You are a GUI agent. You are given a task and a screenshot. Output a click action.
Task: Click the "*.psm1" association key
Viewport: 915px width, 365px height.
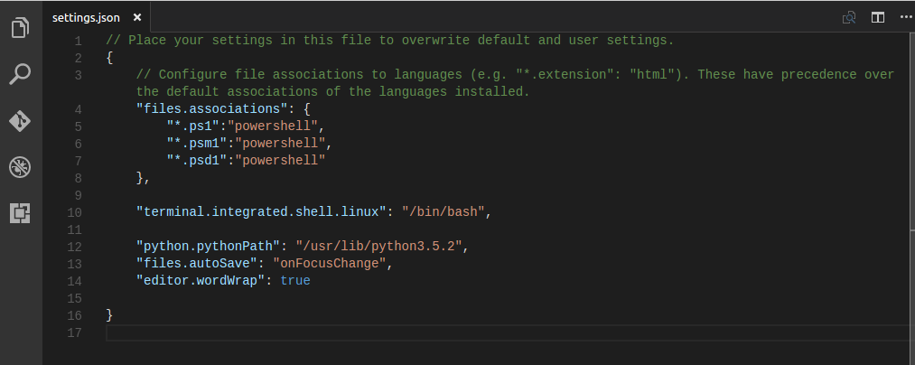(197, 143)
